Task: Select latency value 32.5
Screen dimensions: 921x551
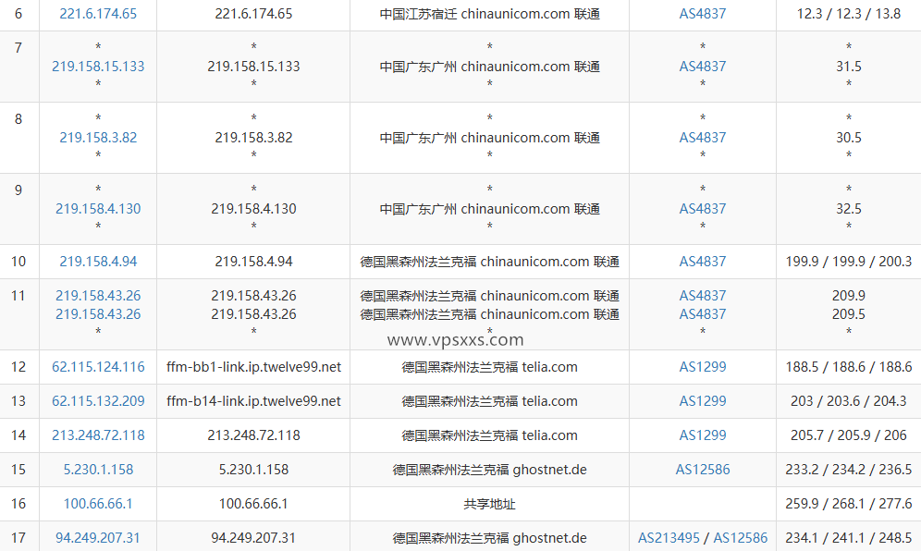Action: click(849, 209)
